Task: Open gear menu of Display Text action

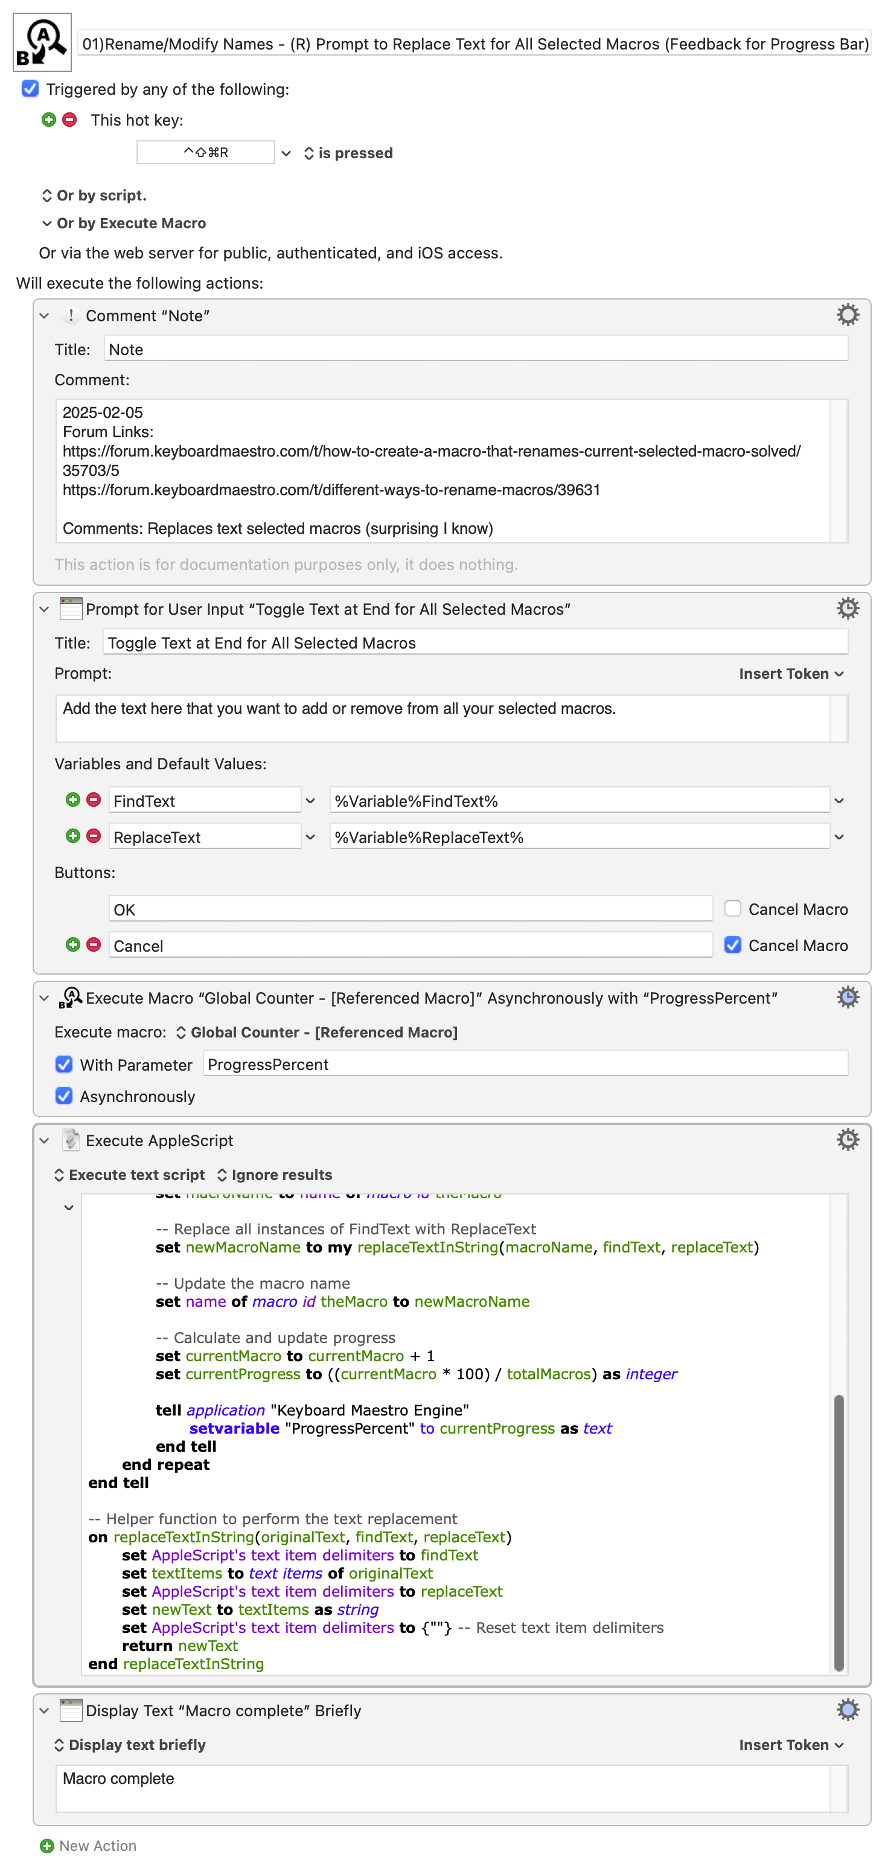Action: click(x=848, y=1710)
